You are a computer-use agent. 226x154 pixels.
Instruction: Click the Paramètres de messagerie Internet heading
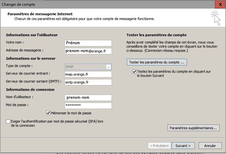click(x=40, y=14)
